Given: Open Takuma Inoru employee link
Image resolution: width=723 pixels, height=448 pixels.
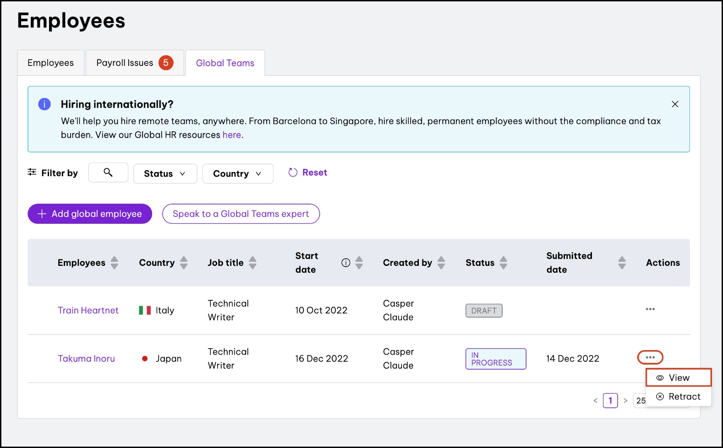Looking at the screenshot, I should [x=86, y=359].
